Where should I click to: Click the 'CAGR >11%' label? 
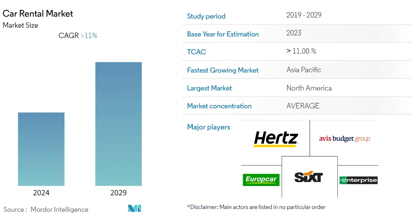point(78,36)
